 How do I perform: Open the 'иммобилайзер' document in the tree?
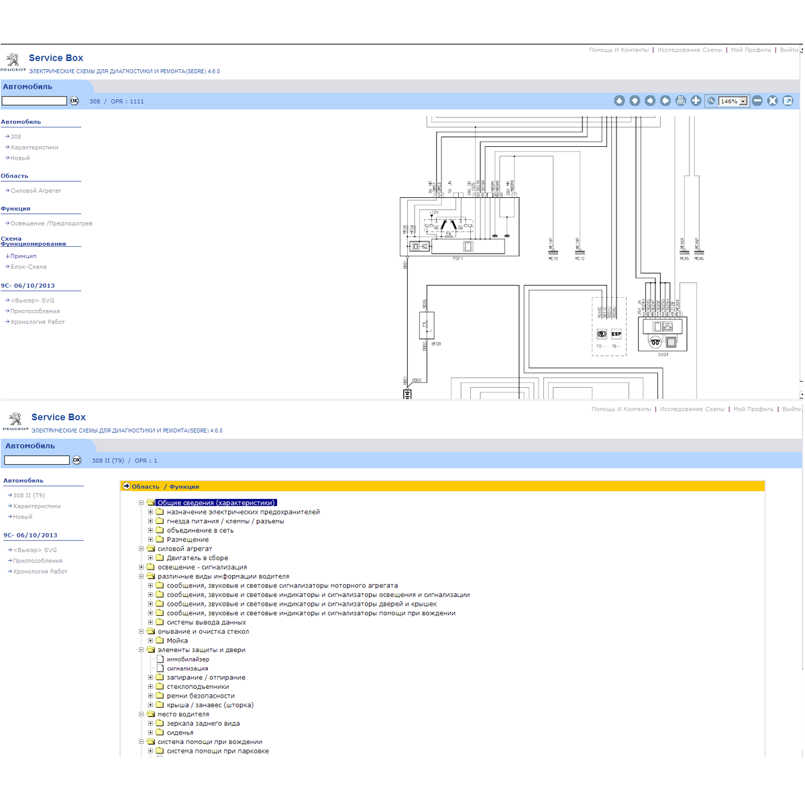(x=188, y=659)
